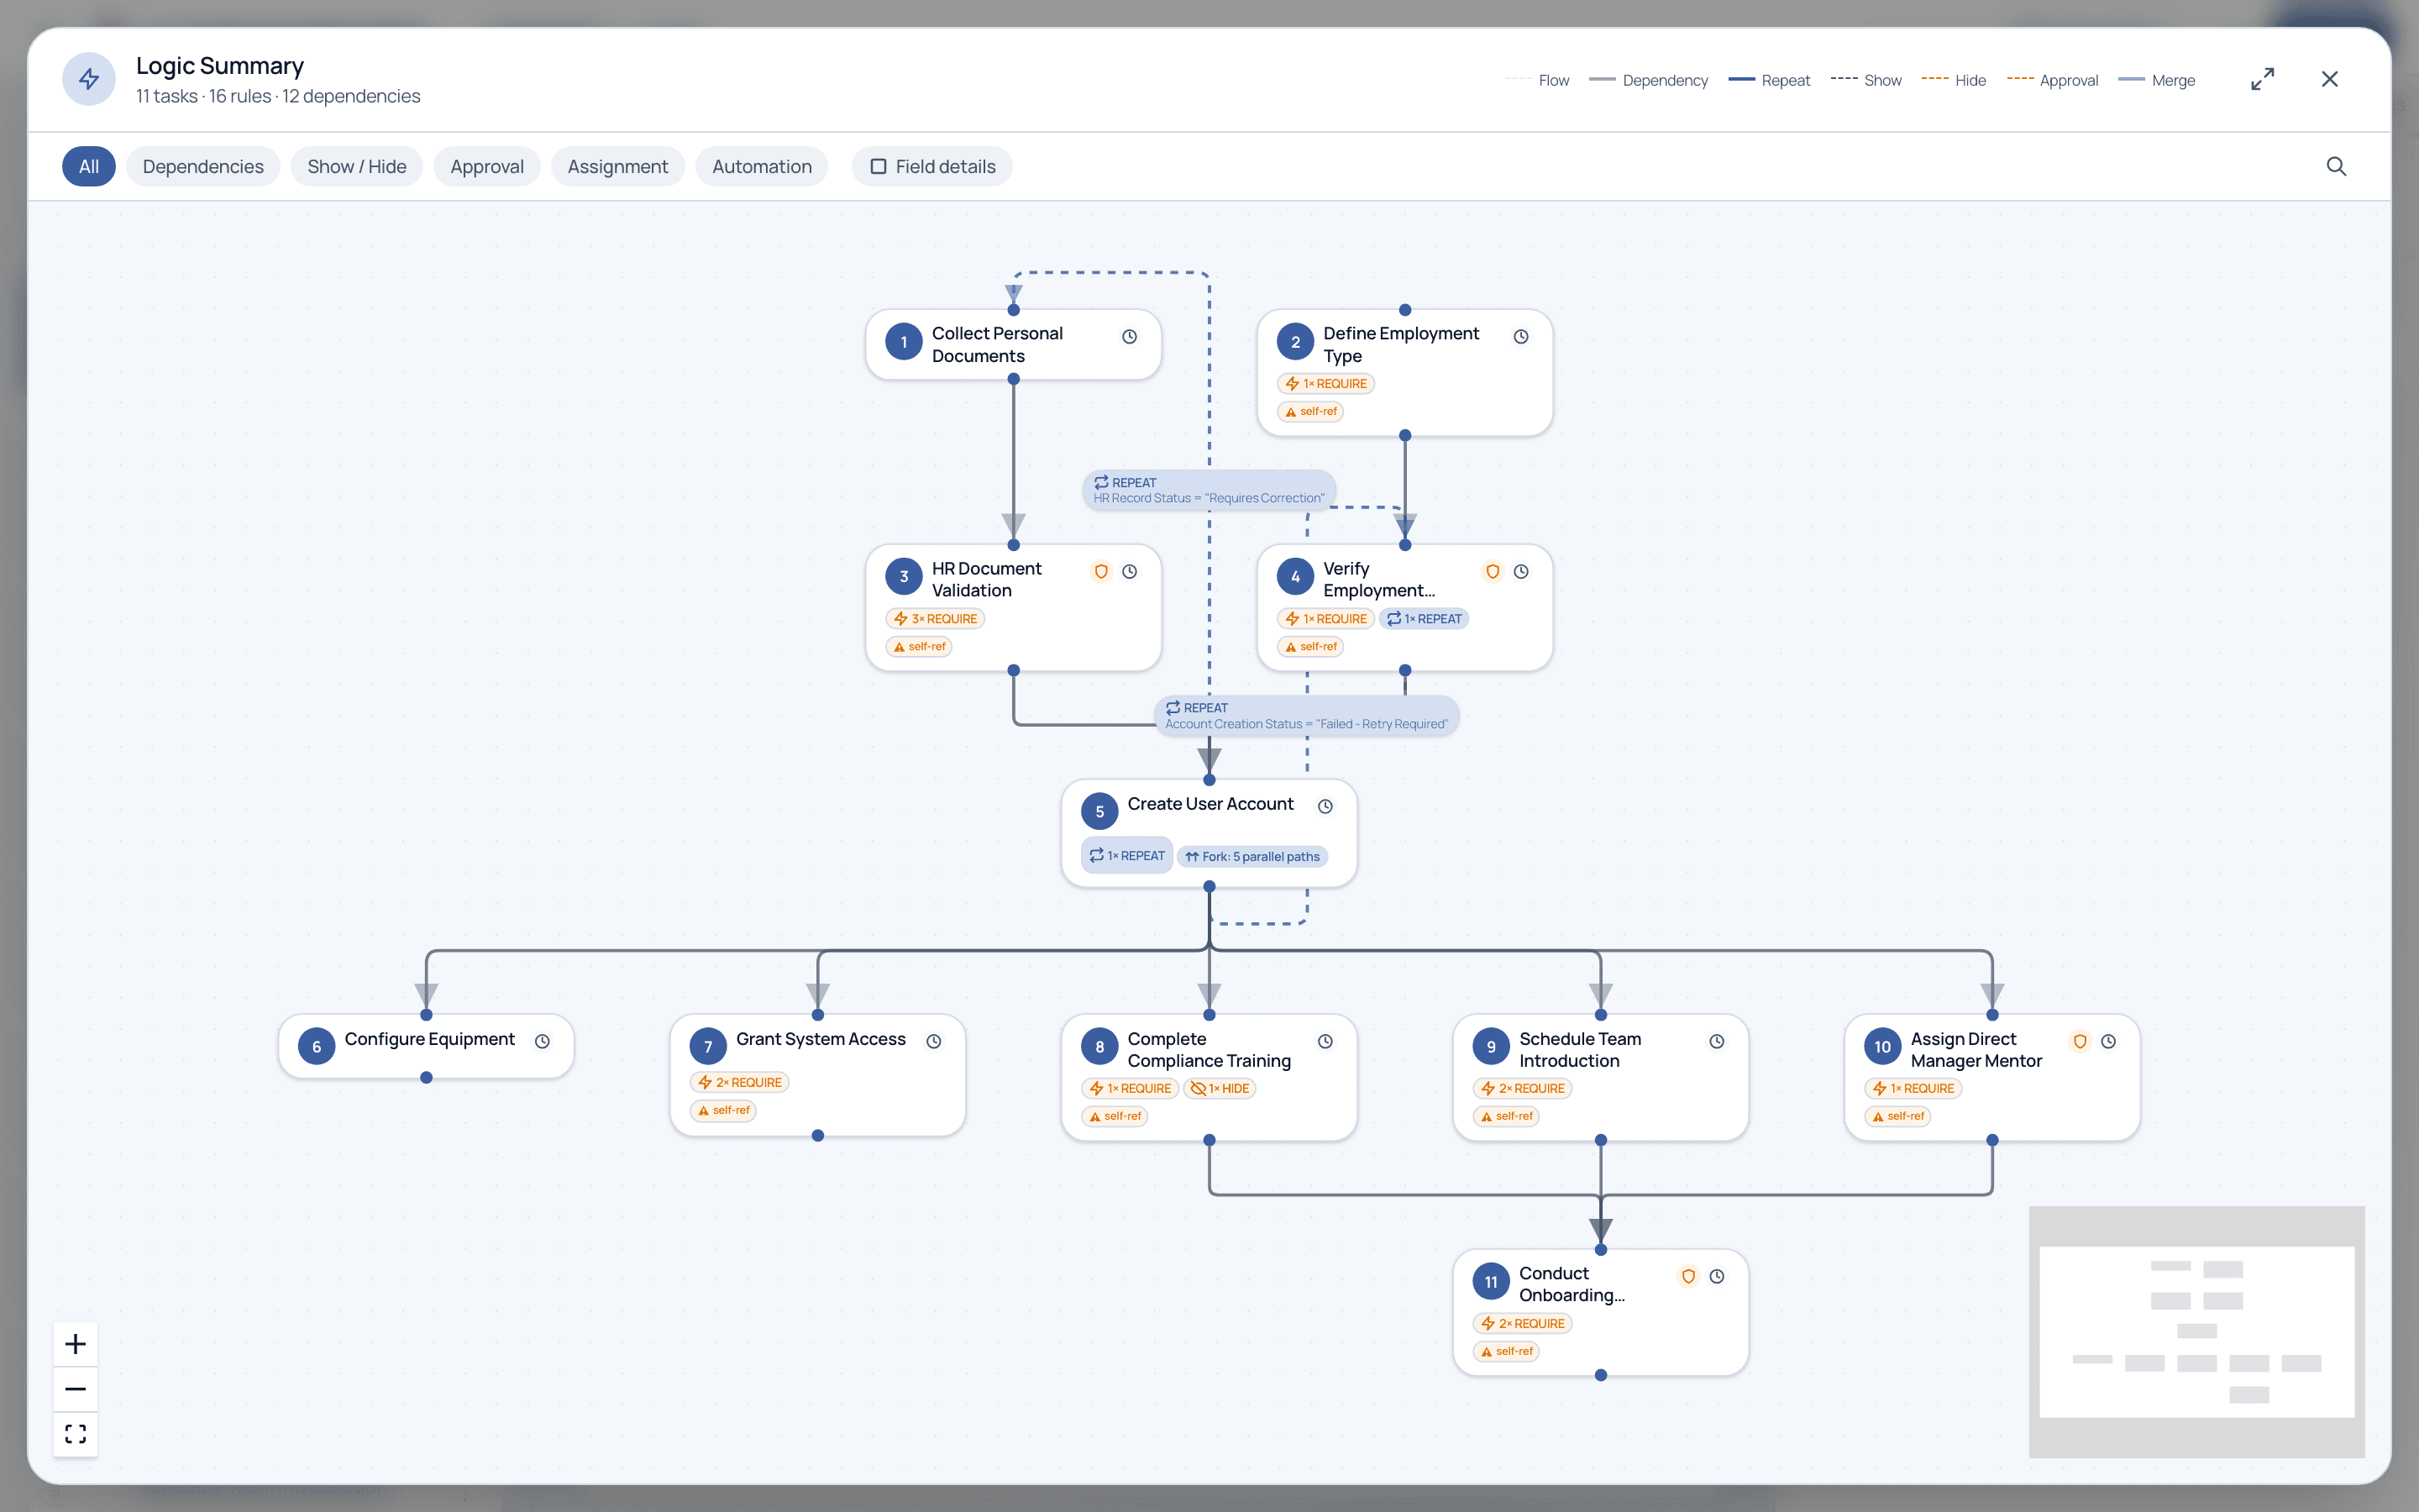Click the Dependency legend entry
2419x1512 pixels.
click(1648, 80)
